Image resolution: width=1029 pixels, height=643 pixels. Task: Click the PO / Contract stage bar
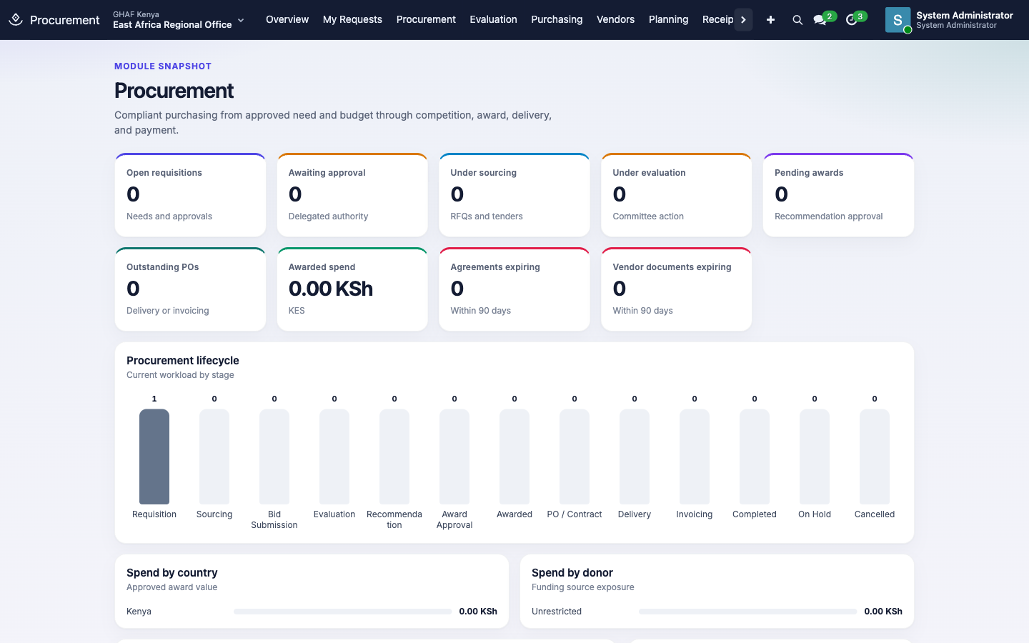click(x=575, y=457)
